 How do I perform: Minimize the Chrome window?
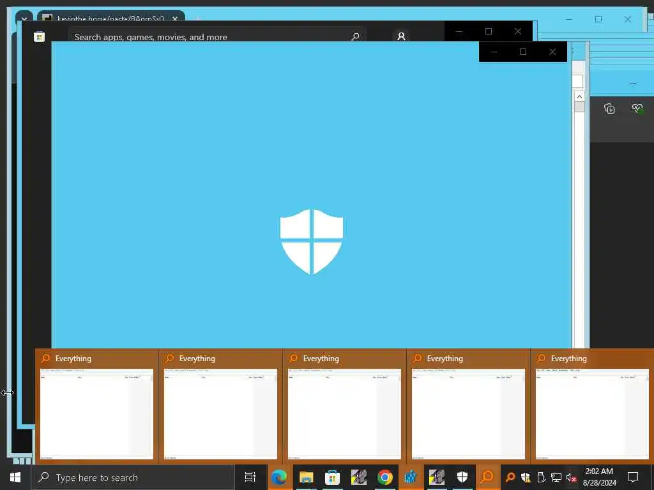[569, 19]
